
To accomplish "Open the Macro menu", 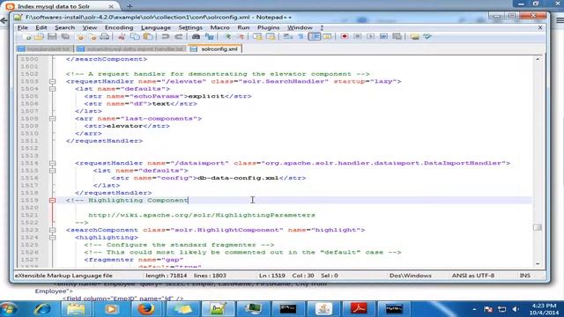I will click(x=219, y=27).
